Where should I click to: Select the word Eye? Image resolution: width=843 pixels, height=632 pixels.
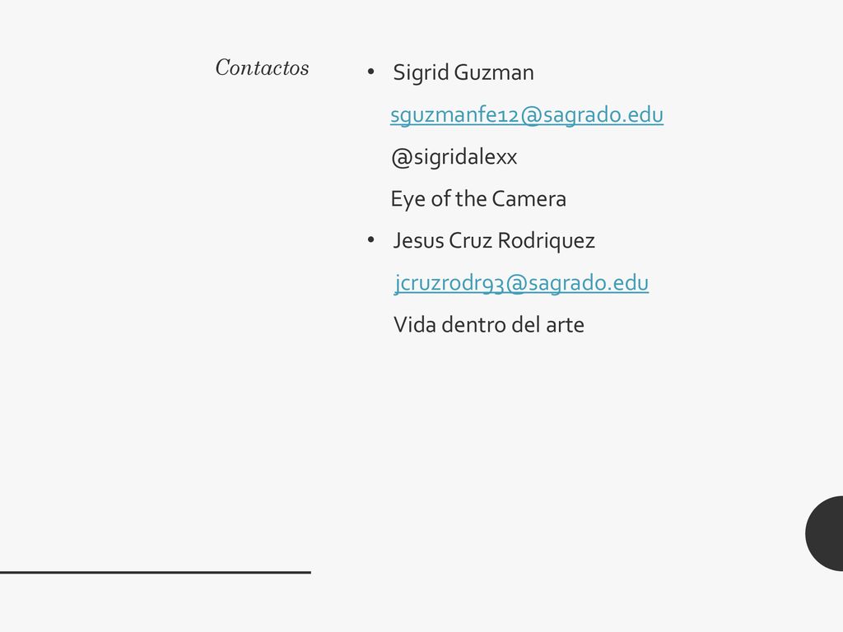[408, 199]
